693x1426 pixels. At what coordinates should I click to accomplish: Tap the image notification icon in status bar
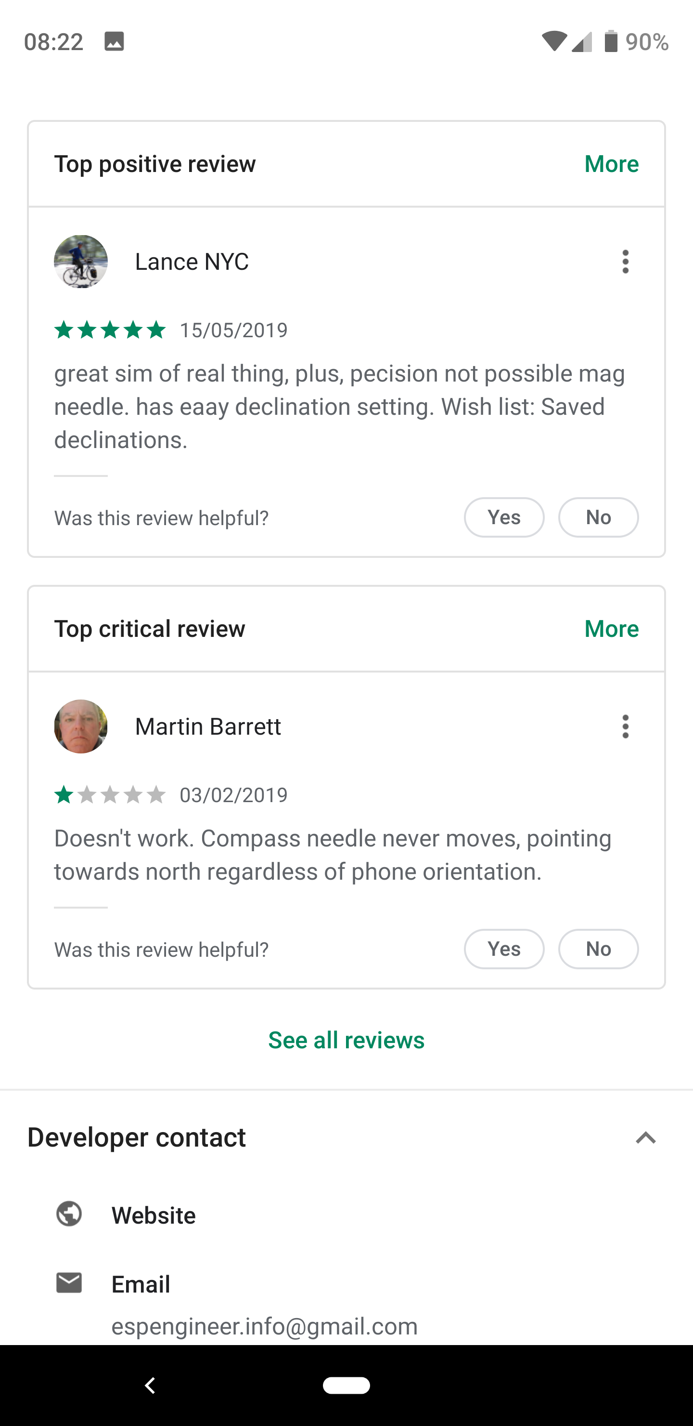(114, 41)
